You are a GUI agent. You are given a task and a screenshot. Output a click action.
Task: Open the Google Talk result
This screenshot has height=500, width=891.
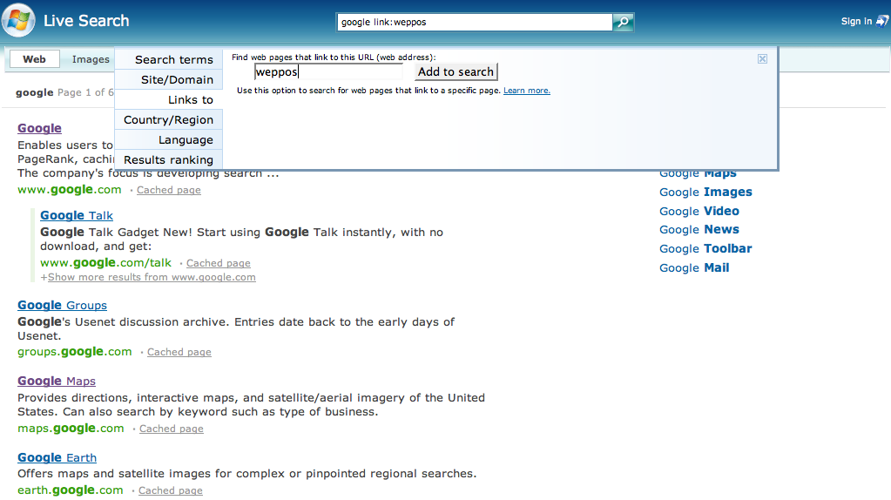(77, 215)
